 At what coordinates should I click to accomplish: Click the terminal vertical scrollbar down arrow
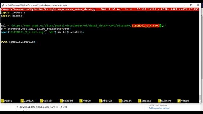click(x=200, y=101)
